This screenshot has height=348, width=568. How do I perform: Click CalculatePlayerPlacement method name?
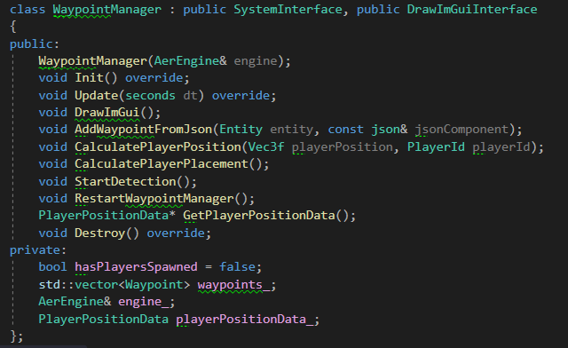[x=162, y=164]
